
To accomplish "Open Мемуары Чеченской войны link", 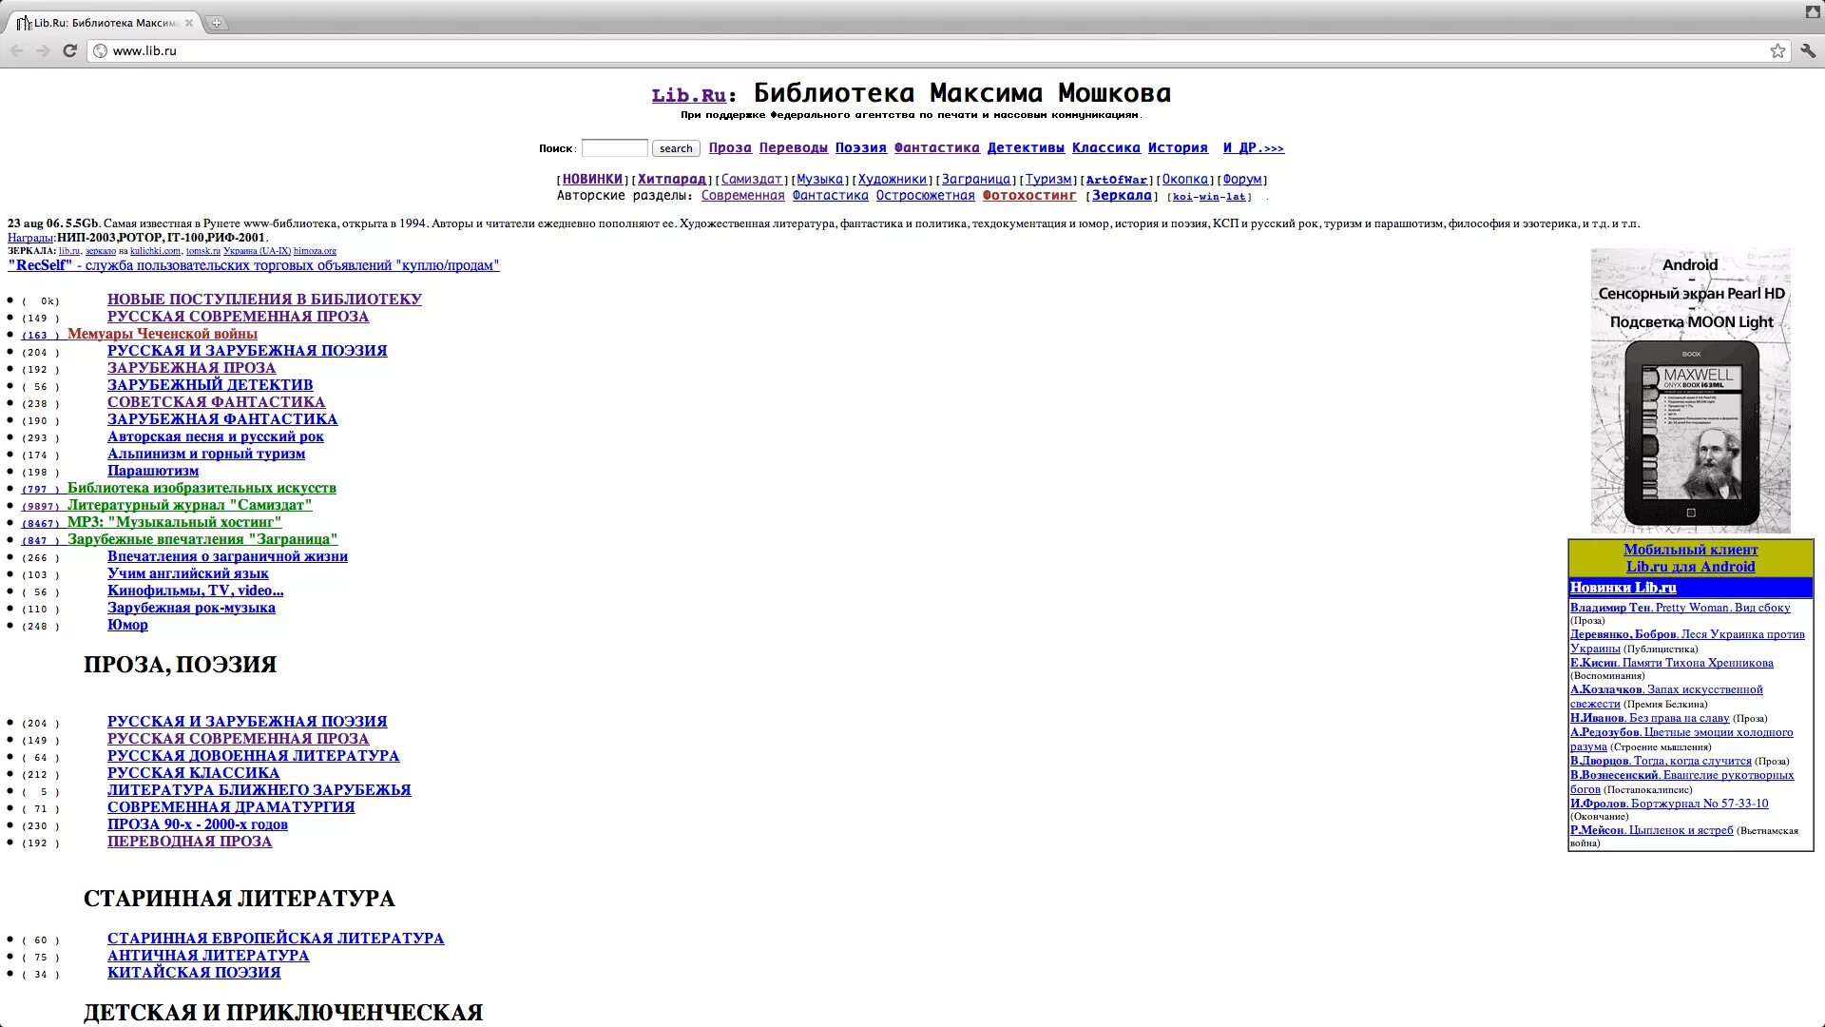I will [163, 334].
